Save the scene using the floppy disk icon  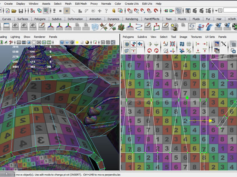coord(21,11)
